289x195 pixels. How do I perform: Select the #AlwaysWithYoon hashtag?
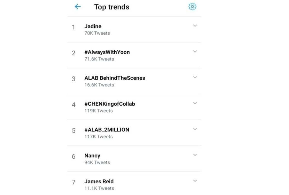(x=107, y=52)
